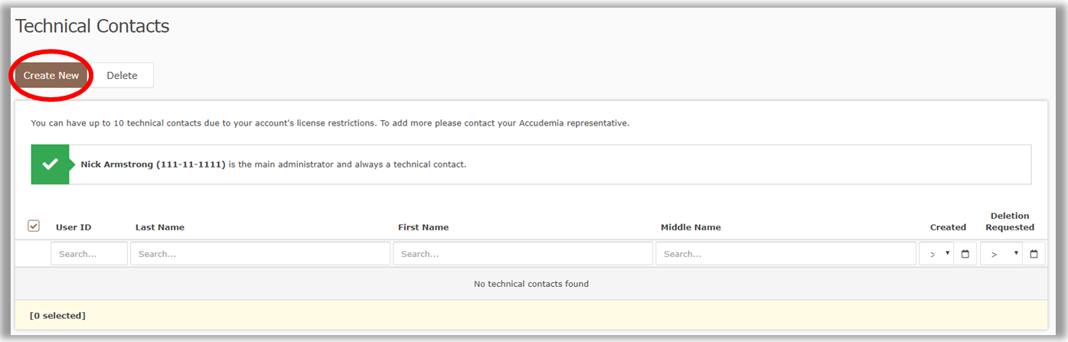Screen dimensions: 1068x342
Task: Click the Last Name search box
Action: pyautogui.click(x=260, y=254)
